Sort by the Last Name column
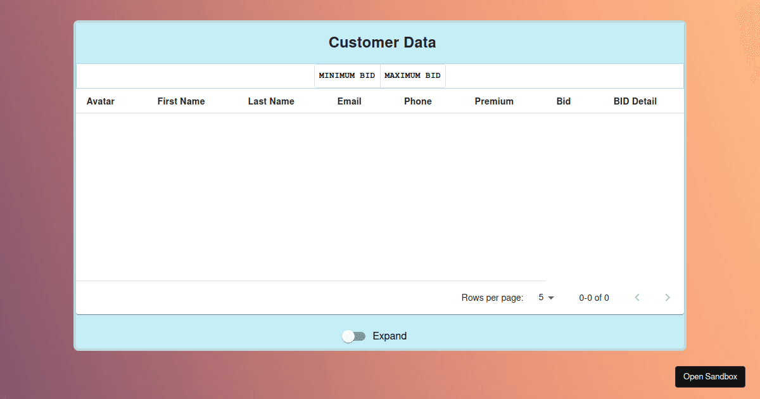 click(x=271, y=101)
